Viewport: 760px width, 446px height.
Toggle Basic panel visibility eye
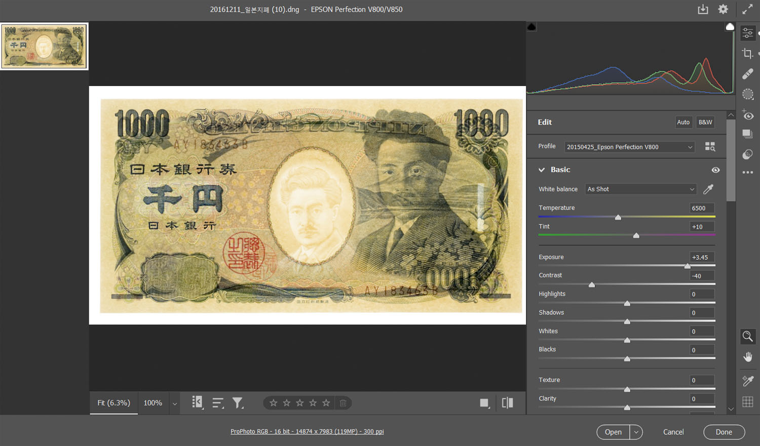point(715,170)
